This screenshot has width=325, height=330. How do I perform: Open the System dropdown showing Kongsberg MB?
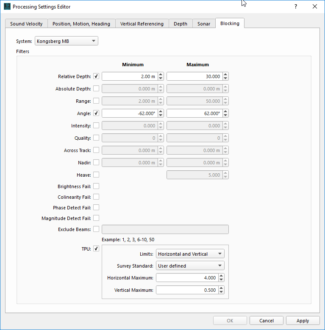66,41
